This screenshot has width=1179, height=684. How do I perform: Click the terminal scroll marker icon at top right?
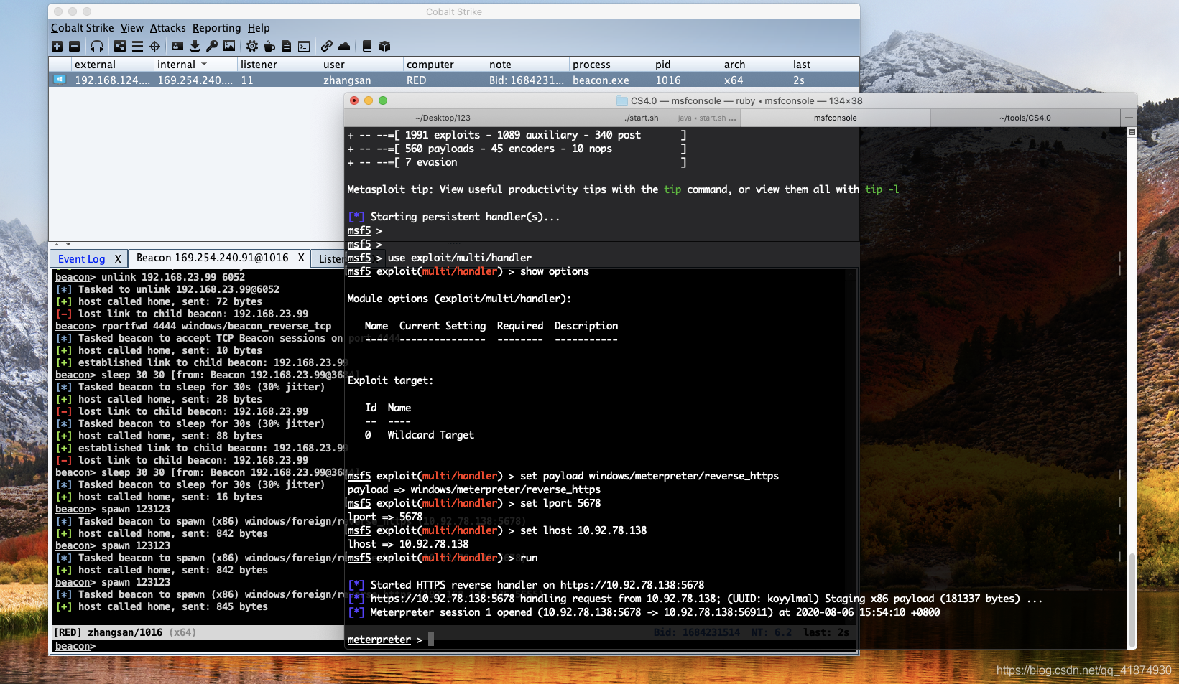1132,132
